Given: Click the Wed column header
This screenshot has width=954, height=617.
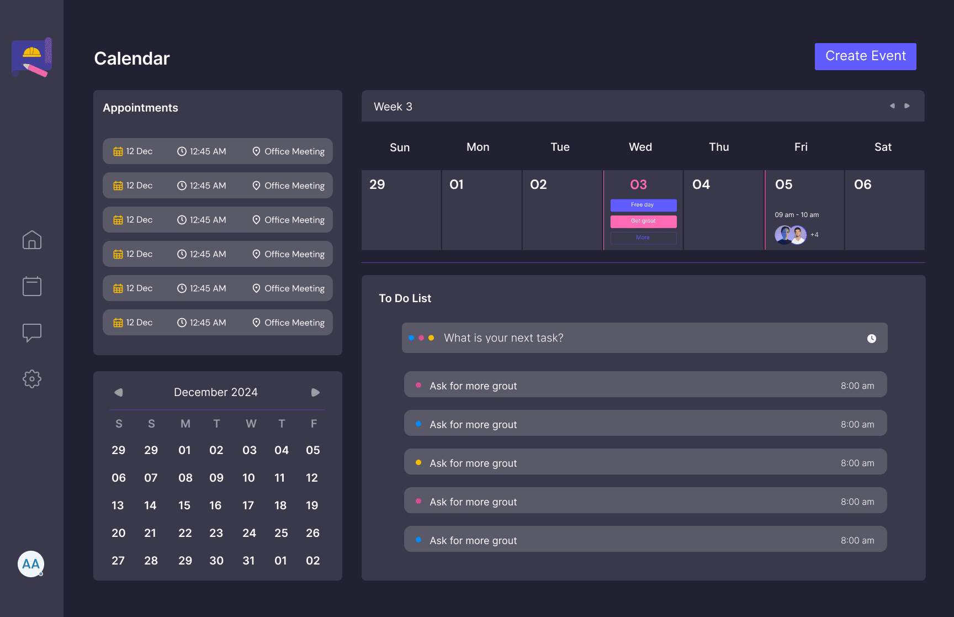Looking at the screenshot, I should point(640,147).
